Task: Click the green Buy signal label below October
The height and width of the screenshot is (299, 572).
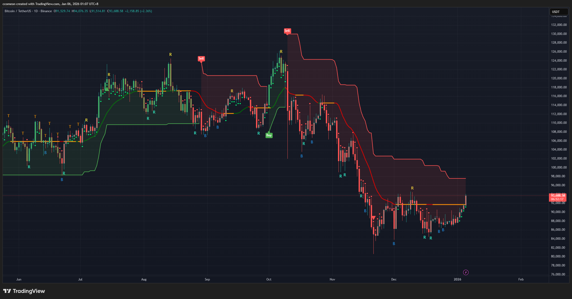Action: pyautogui.click(x=269, y=135)
